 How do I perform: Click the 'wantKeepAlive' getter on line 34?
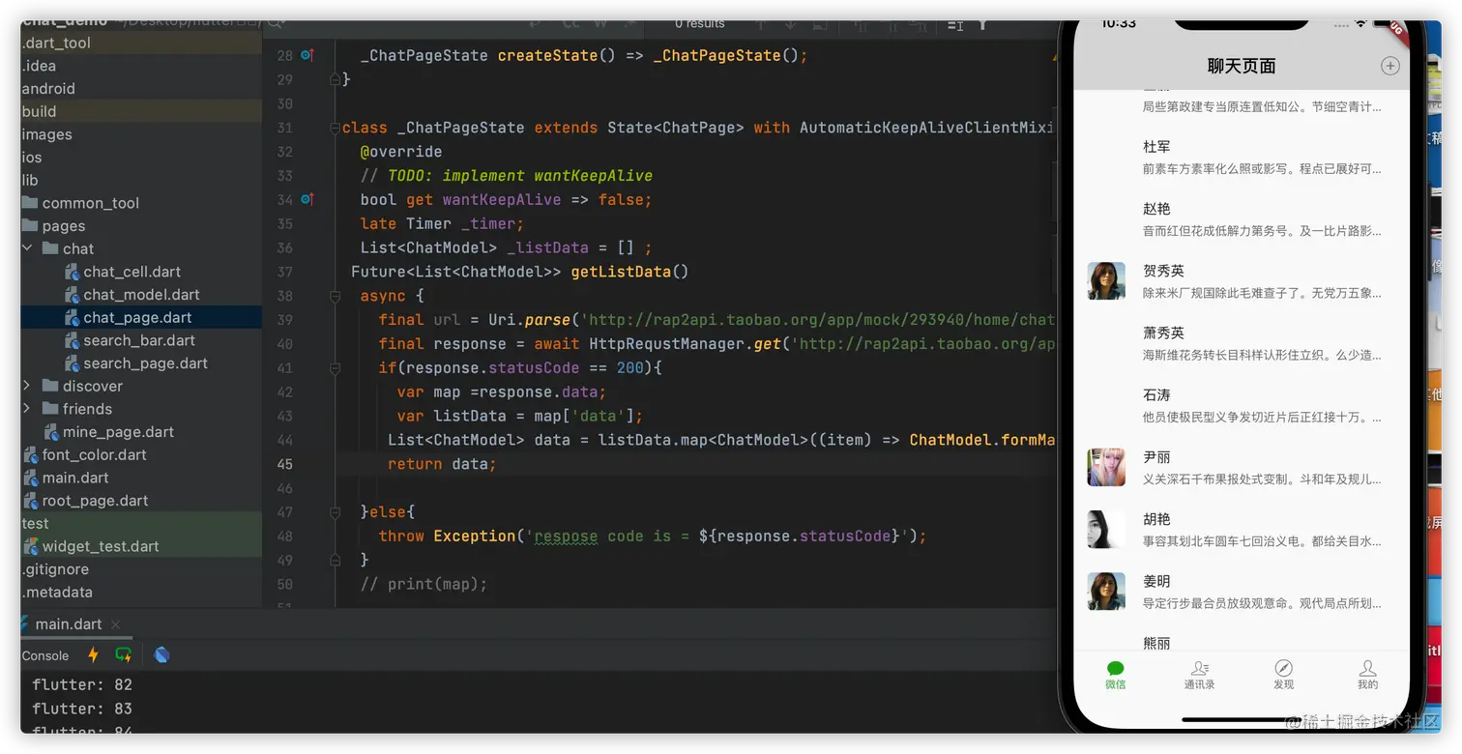502,199
